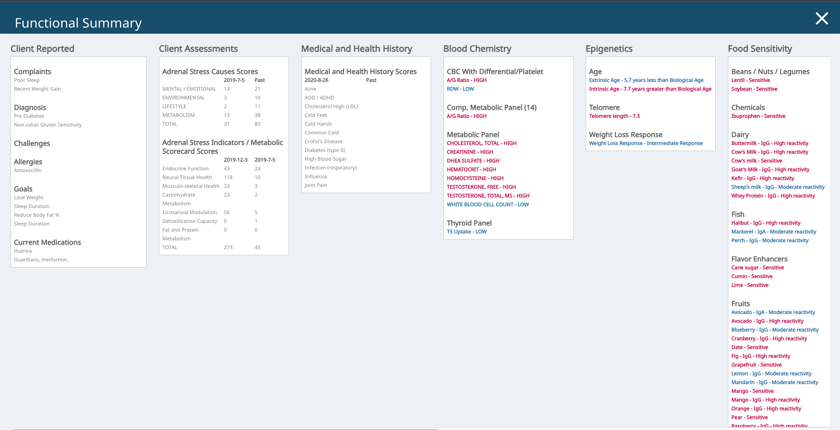This screenshot has height=430, width=840.
Task: Select the HOMOCYSTEINE - HIGH entry
Action: [x=475, y=178]
